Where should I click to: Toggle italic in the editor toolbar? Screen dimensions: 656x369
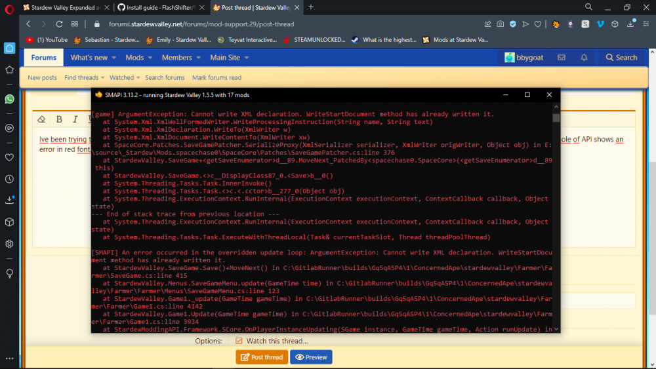pos(75,119)
